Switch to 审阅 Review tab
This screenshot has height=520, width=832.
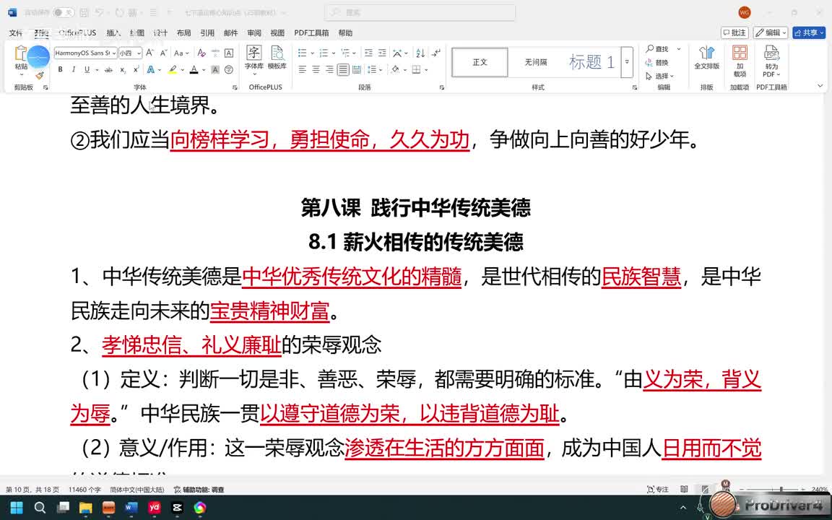[254, 33]
